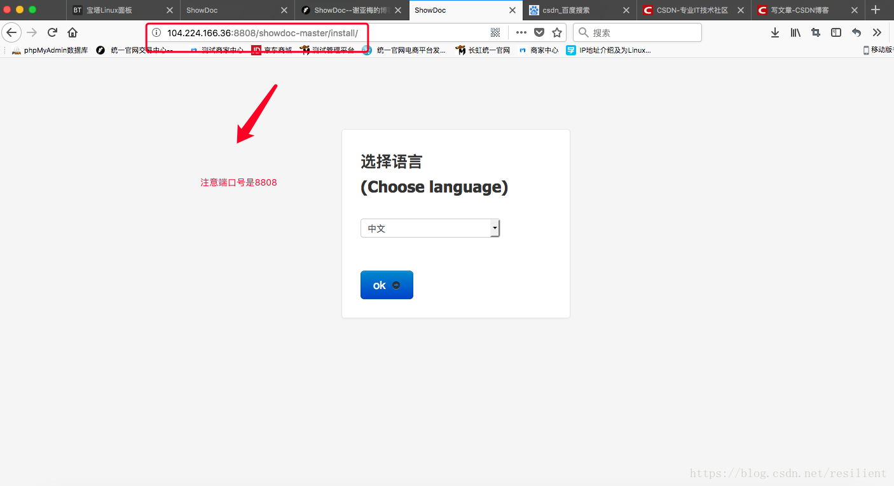Open the 长虹统一官网 bookmark
The width and height of the screenshot is (894, 486).
coord(483,50)
